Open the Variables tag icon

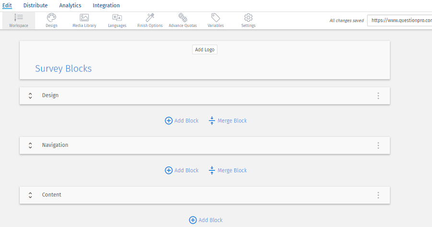tap(216, 18)
